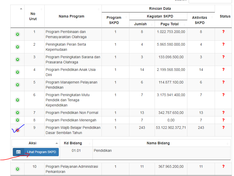Image resolution: width=234 pixels, height=176 pixels.
Task: Click Pagu Total value 114.877.100,00
Action: (x=171, y=82)
